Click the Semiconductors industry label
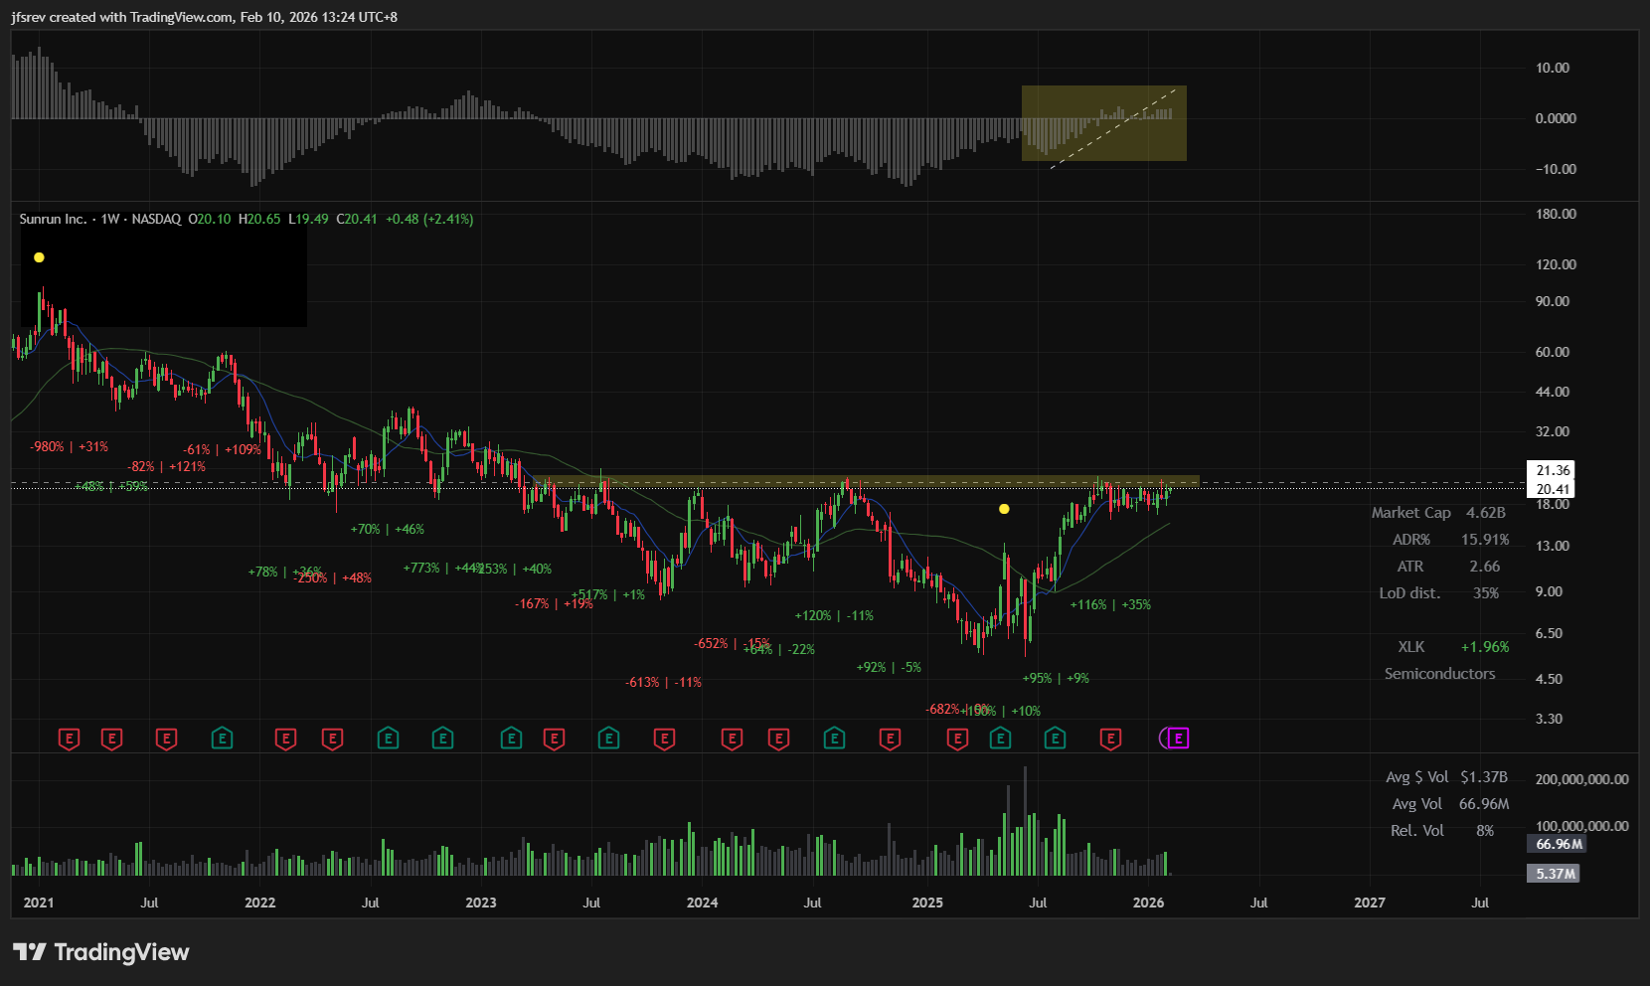The width and height of the screenshot is (1650, 986). (1439, 674)
